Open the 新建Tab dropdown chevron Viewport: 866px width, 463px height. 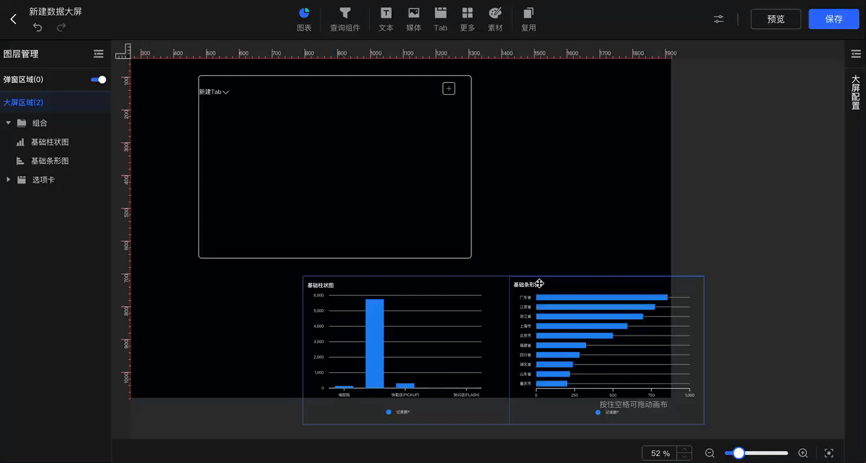pos(226,92)
